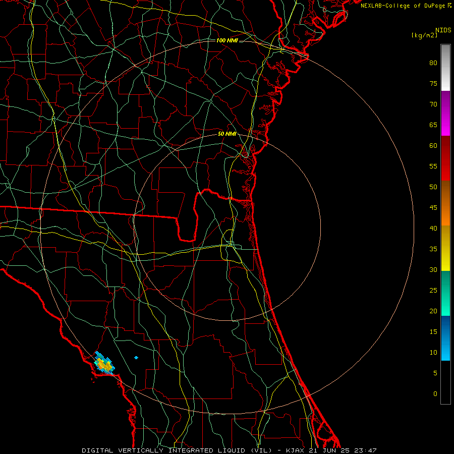Screen dimensions: 454x454
Task: Click the scale value 25
Action: 433,291
